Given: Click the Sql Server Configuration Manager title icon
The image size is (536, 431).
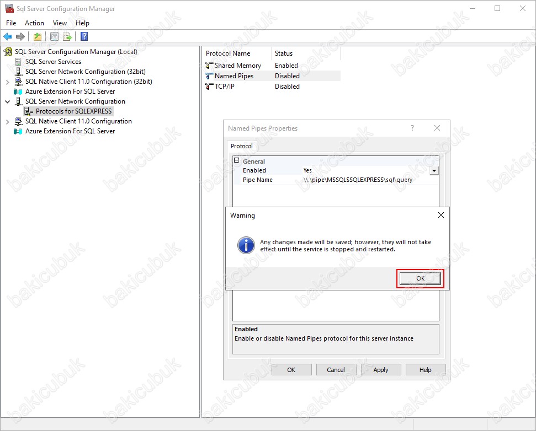Looking at the screenshot, I should pyautogui.click(x=9, y=8).
